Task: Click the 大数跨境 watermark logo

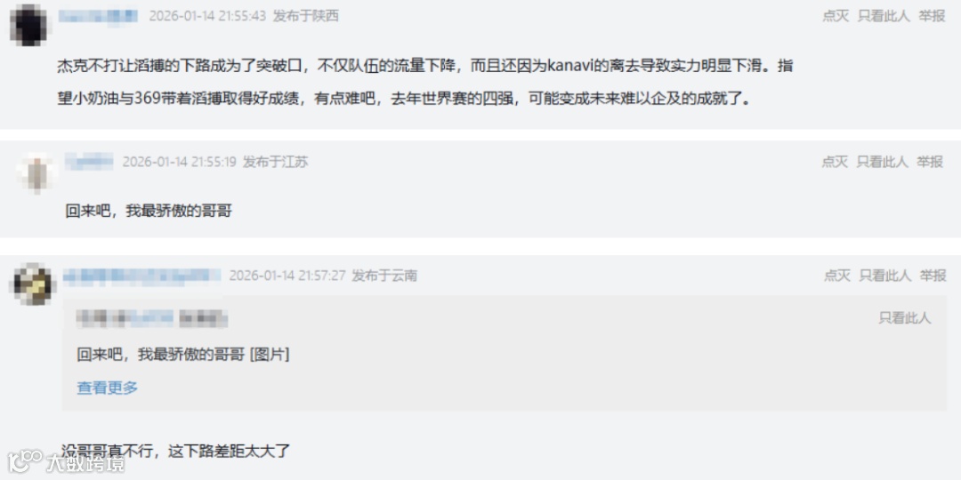Action: 66,462
